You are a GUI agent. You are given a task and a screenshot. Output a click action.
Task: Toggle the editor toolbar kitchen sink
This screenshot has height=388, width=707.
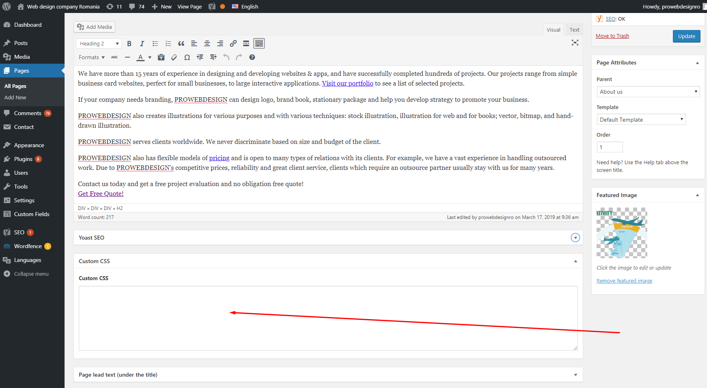259,43
